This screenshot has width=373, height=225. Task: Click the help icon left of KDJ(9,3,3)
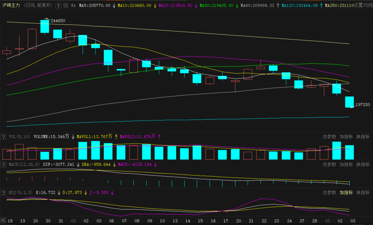pyautogui.click(x=4, y=192)
